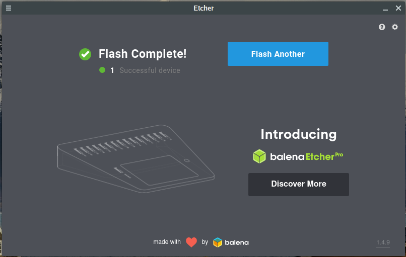Close the Etcher window
The width and height of the screenshot is (406, 257).
pos(398,8)
